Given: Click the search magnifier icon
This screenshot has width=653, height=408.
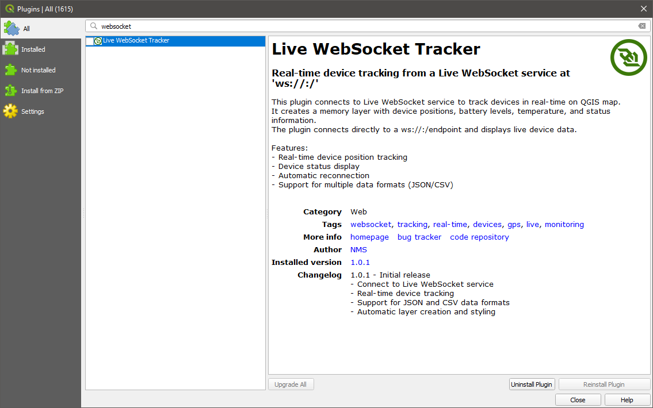Looking at the screenshot, I should [94, 26].
